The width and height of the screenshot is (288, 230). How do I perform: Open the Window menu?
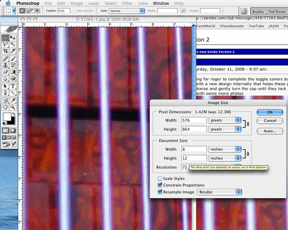click(x=161, y=3)
